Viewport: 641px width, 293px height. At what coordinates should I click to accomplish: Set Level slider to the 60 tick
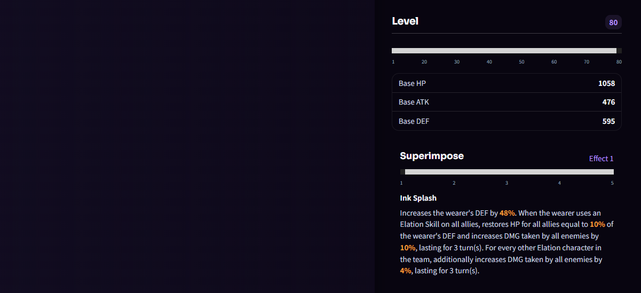554,51
